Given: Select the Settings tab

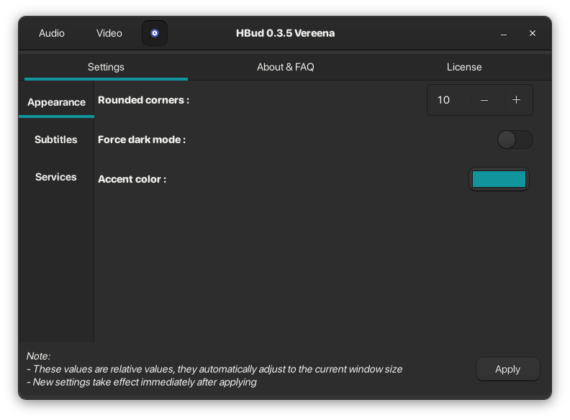Looking at the screenshot, I should 106,67.
